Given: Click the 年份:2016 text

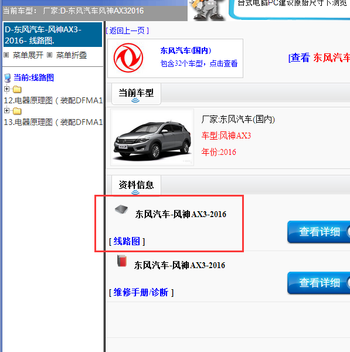Looking at the screenshot, I should point(219,152).
